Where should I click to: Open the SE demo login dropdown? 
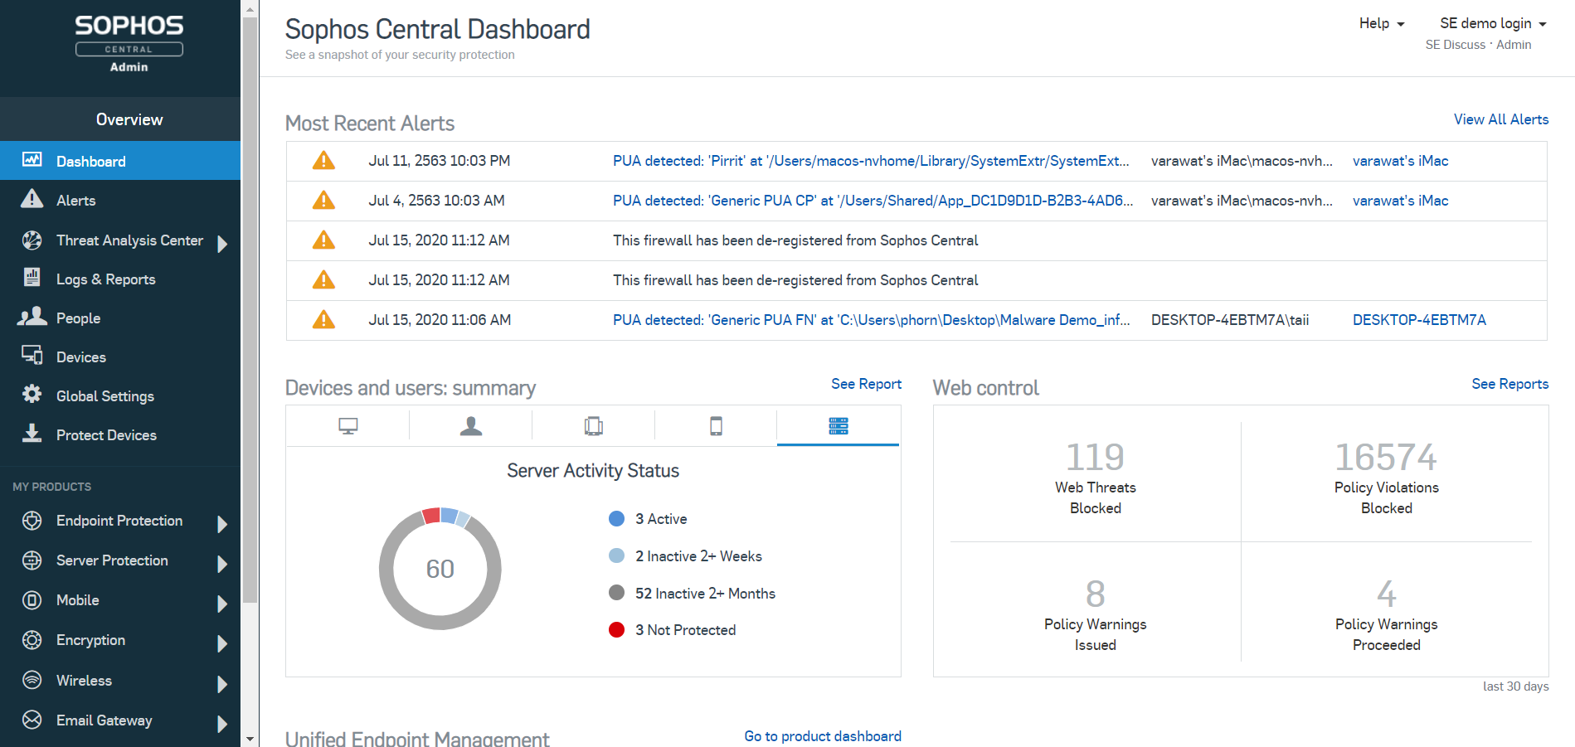click(x=1492, y=23)
